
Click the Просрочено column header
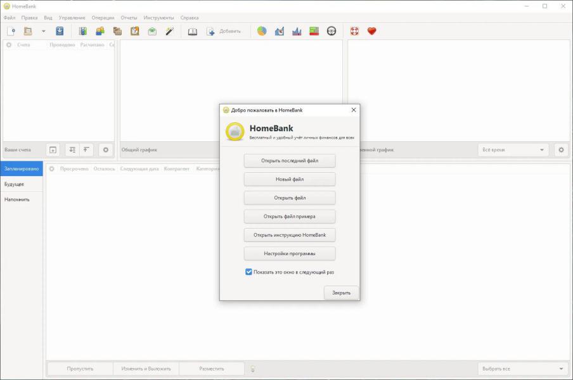tap(74, 168)
